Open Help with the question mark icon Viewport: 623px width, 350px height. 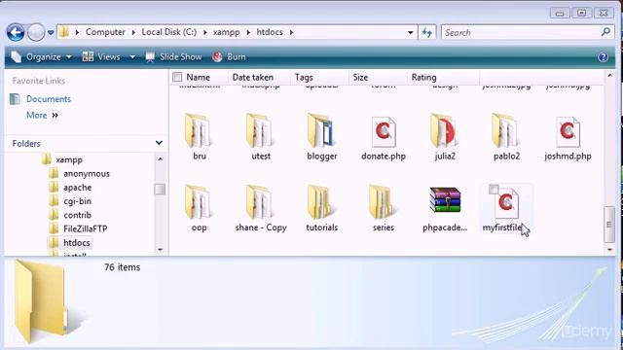pyautogui.click(x=603, y=57)
